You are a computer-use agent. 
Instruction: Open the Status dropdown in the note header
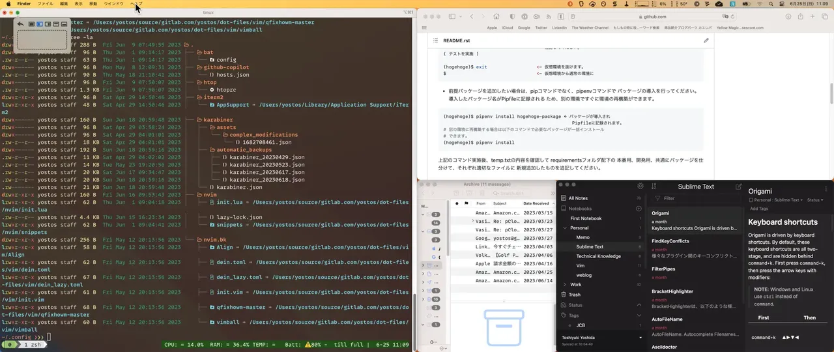pyautogui.click(x=814, y=200)
